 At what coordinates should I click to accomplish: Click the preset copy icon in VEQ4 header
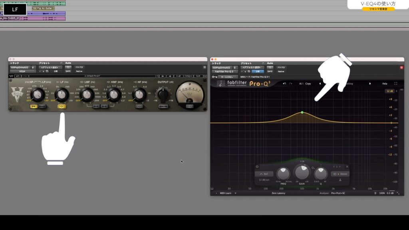[47, 71]
